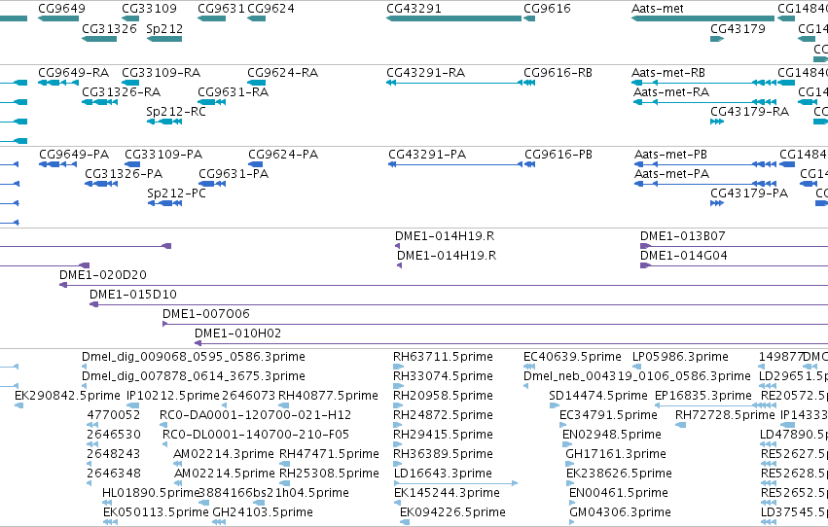Select the CG9649 gene label

tap(61, 9)
